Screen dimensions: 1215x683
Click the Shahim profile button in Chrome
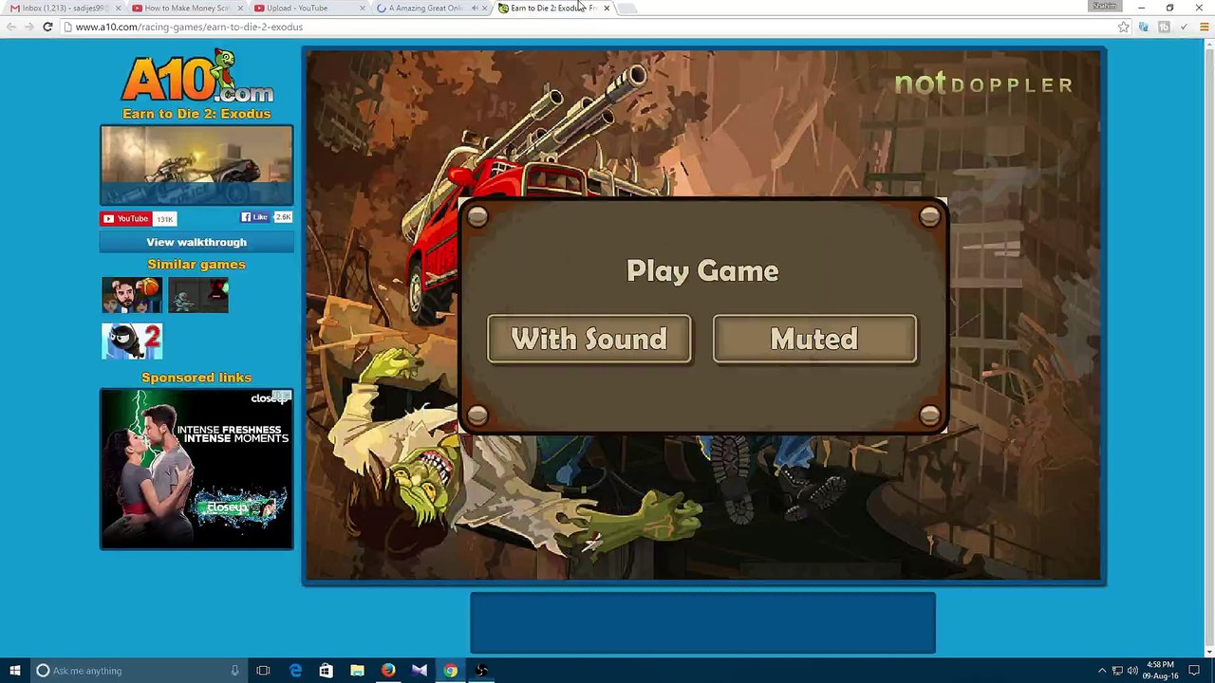click(1104, 6)
